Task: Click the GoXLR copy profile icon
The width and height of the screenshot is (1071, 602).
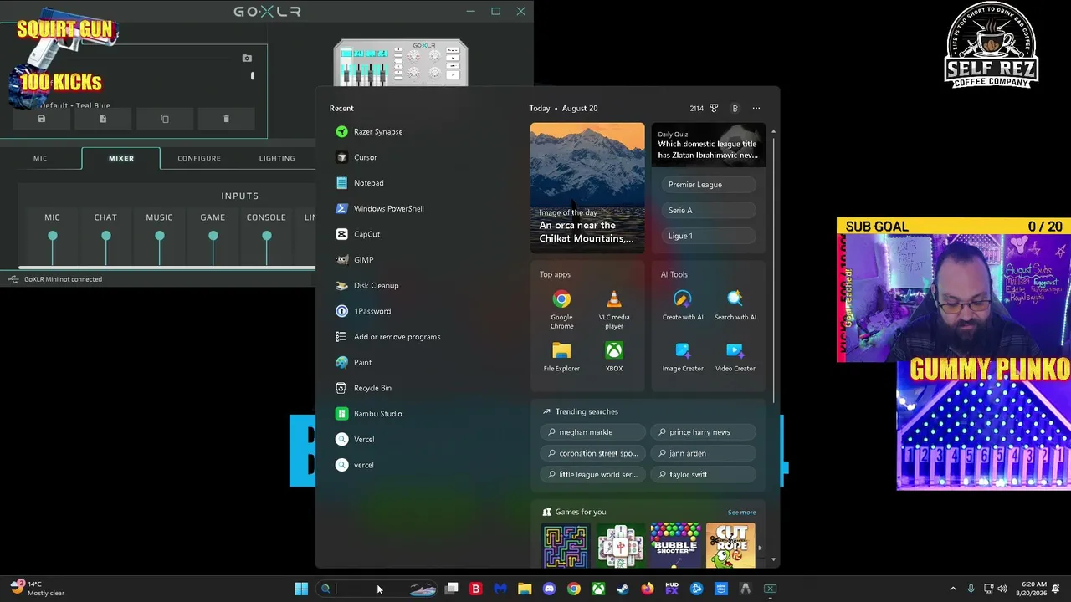Action: (165, 119)
